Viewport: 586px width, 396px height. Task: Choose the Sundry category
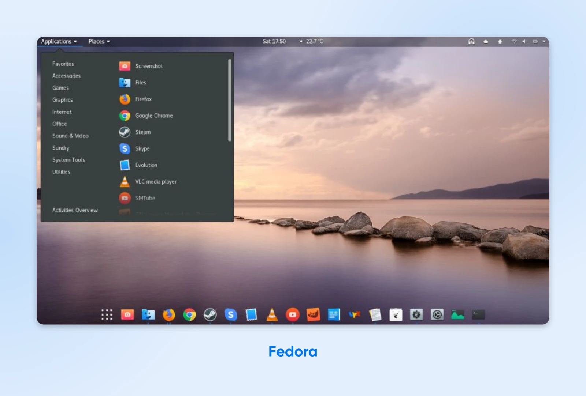point(61,148)
